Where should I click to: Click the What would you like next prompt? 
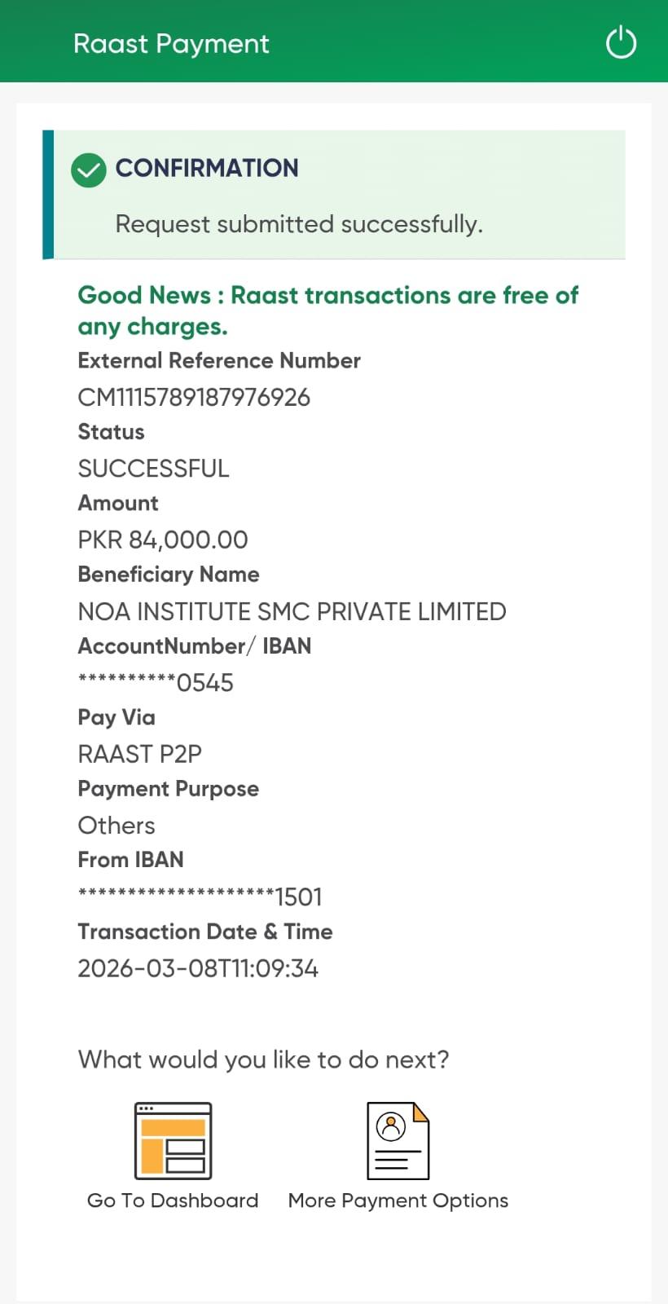point(263,1059)
